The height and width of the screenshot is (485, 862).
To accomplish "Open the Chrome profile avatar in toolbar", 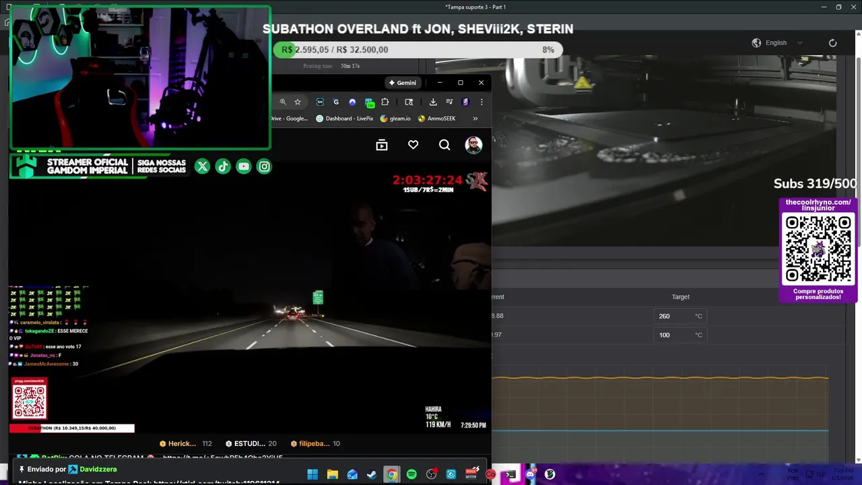I will tap(465, 102).
